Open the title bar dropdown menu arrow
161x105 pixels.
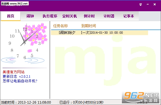point(140,4)
